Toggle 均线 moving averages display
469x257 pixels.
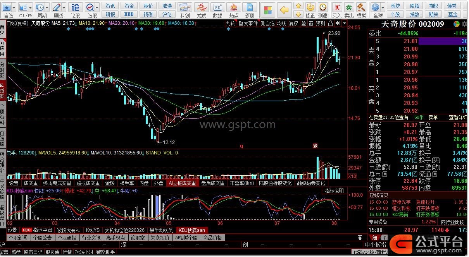[x=281, y=23]
